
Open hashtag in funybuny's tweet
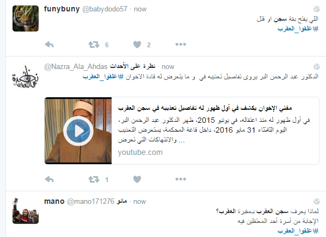coord(298,29)
